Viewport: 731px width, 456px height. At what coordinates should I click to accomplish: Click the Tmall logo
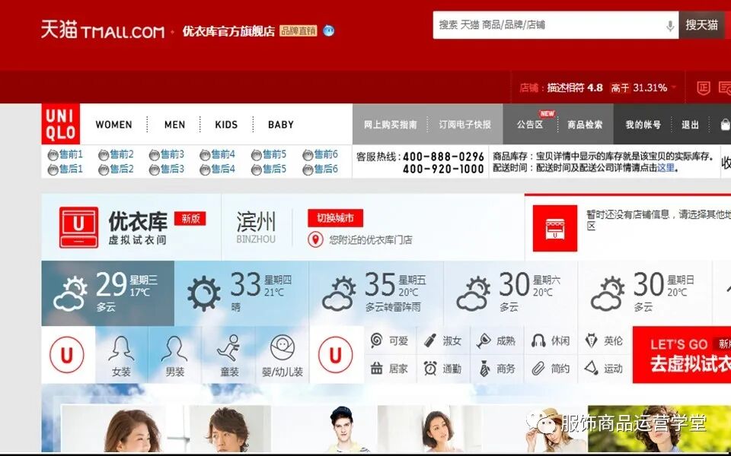[x=103, y=30]
